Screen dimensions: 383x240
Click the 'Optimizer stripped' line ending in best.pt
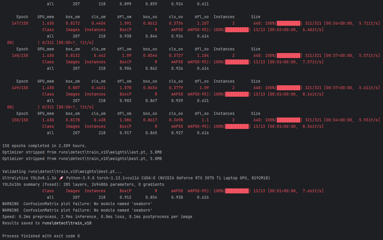(x=82, y=159)
